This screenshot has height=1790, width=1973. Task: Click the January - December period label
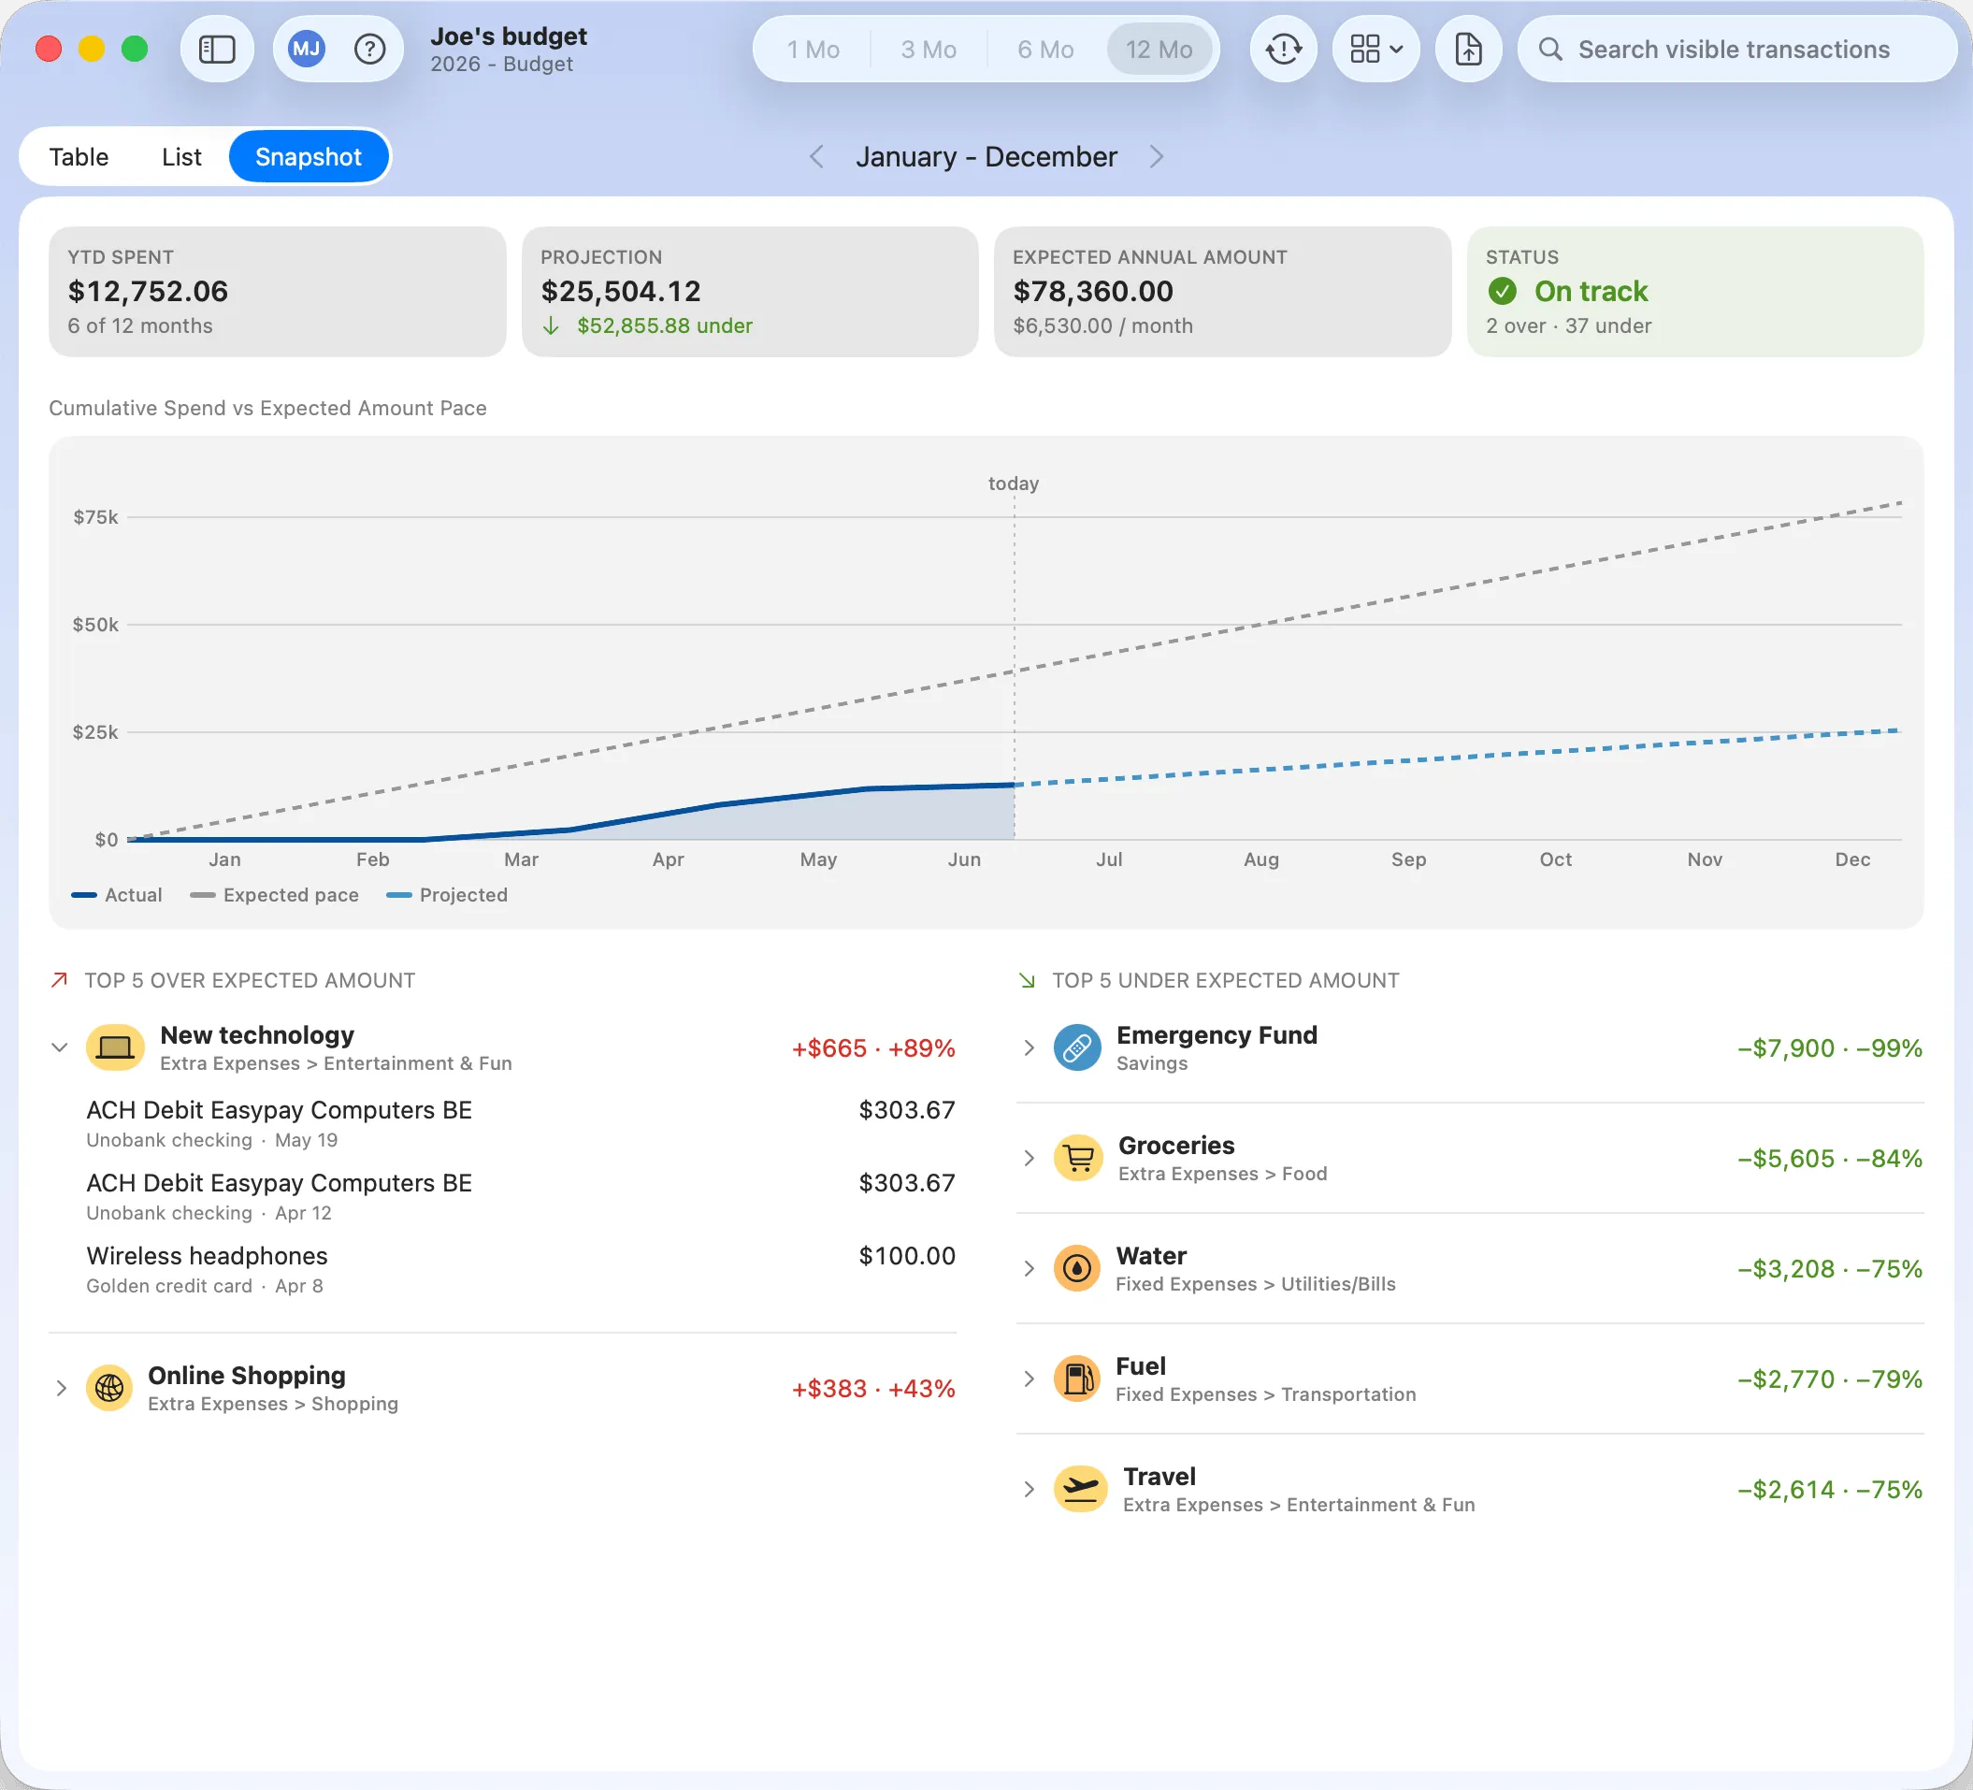tap(986, 156)
